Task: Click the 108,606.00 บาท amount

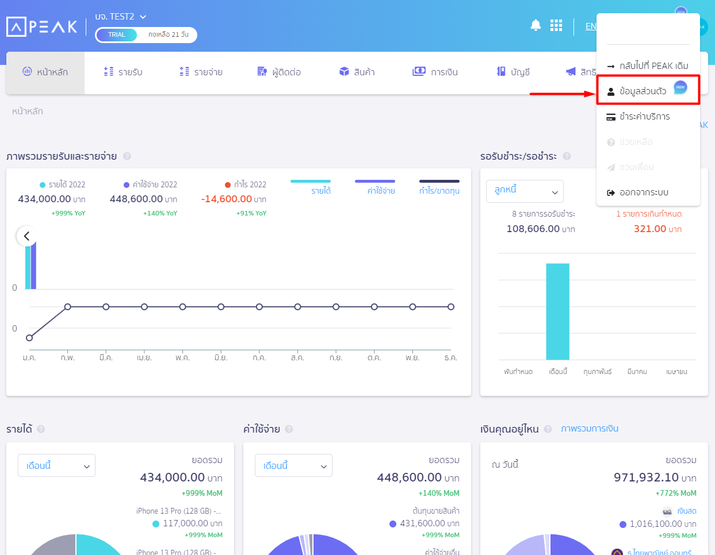Action: (x=541, y=229)
